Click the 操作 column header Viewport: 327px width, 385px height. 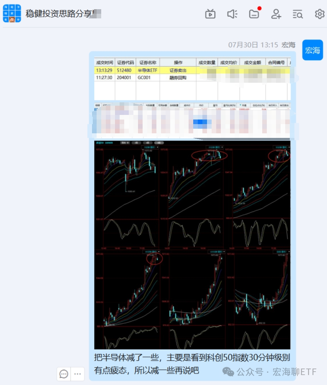[178, 62]
